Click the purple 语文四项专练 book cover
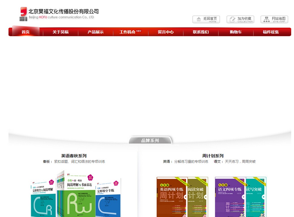294x217 pixels. coord(230,197)
